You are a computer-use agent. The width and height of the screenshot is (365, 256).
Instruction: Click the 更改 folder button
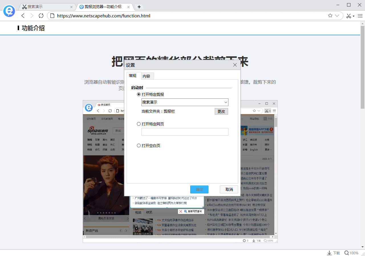[221, 111]
